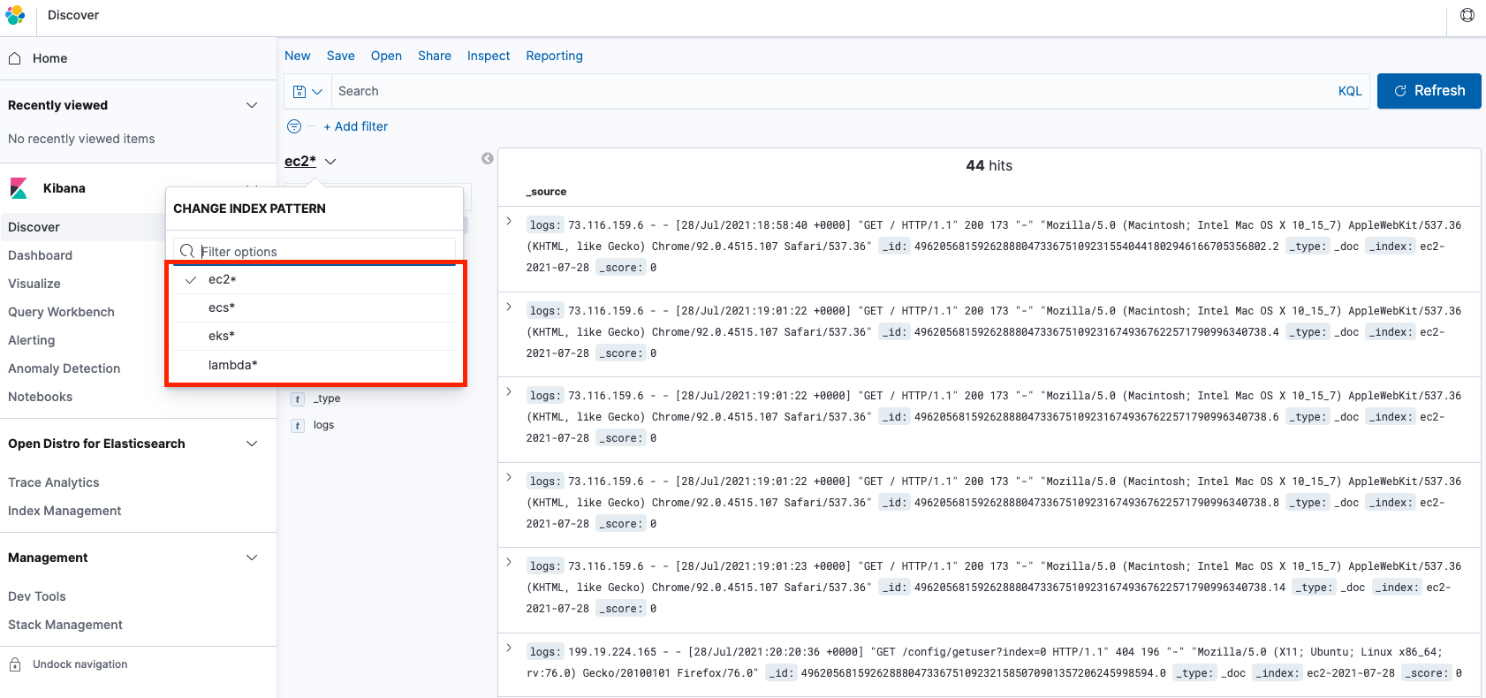
Task: Click Share in the top menu
Action: pyautogui.click(x=435, y=56)
